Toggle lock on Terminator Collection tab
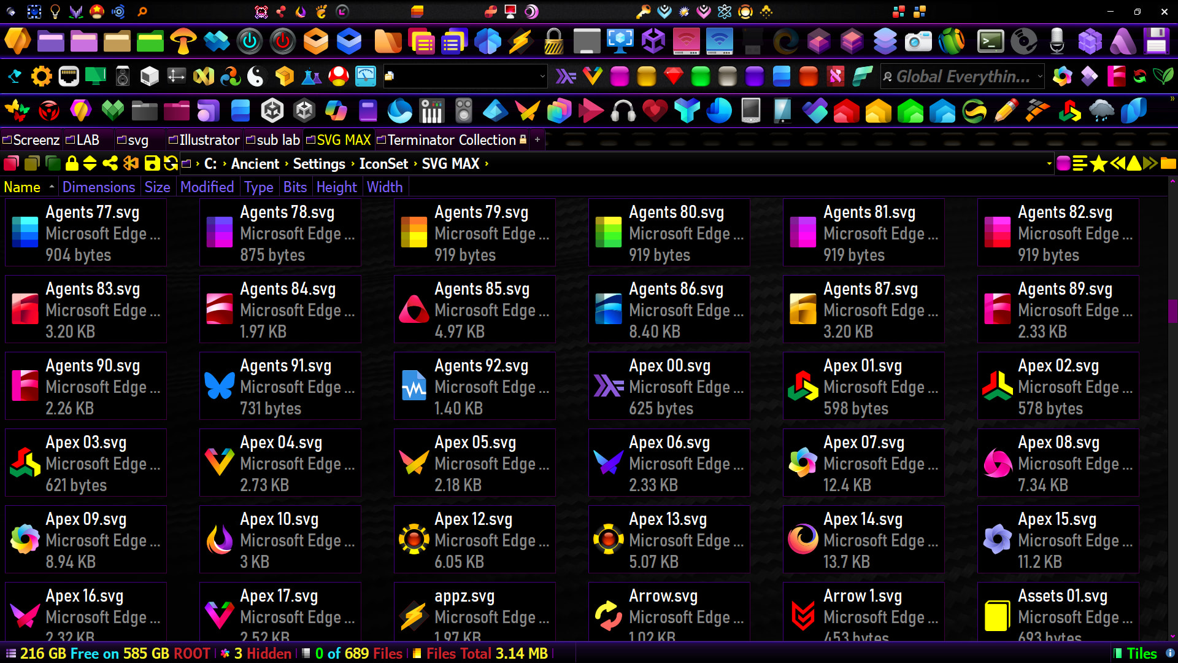 click(x=523, y=140)
